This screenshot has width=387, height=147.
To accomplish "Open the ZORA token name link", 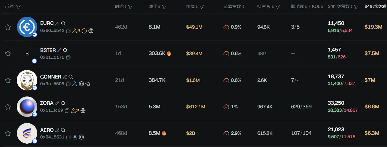I will (47, 103).
